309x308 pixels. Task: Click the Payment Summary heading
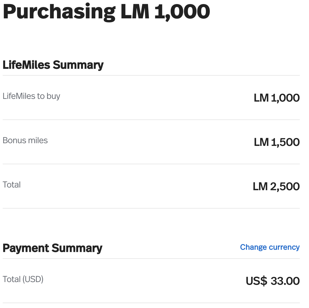(52, 248)
